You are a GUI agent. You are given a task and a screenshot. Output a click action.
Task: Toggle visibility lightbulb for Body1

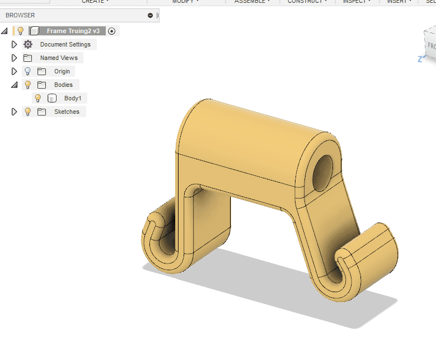coord(38,98)
